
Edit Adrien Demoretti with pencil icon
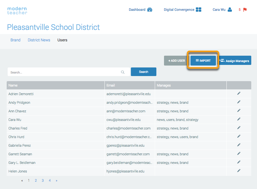point(239,93)
